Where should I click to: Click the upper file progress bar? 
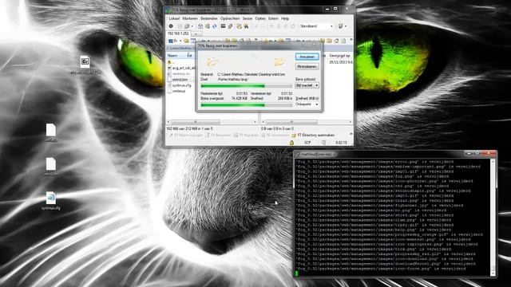[246, 86]
